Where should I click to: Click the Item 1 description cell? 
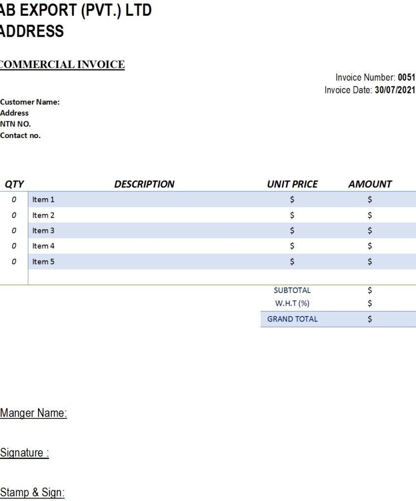[144, 200]
